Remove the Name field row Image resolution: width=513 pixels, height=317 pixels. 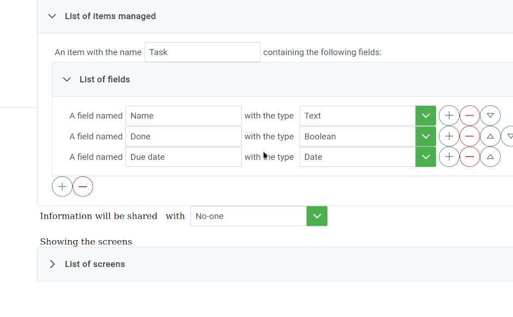469,116
